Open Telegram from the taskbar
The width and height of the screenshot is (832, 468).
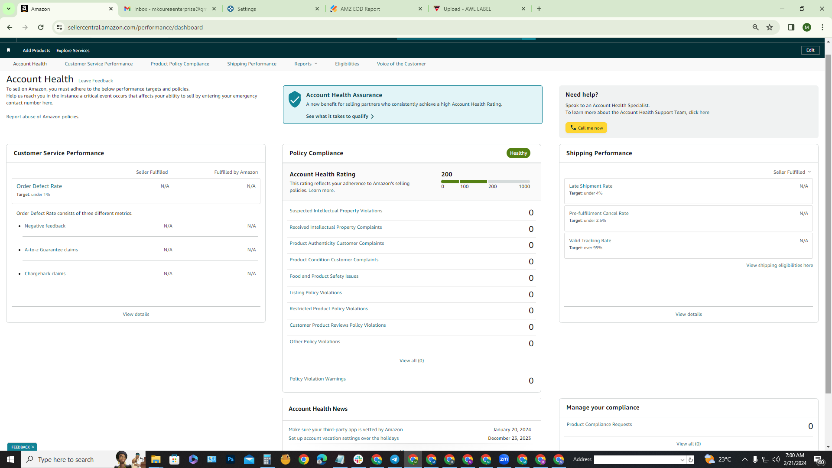[x=395, y=459]
